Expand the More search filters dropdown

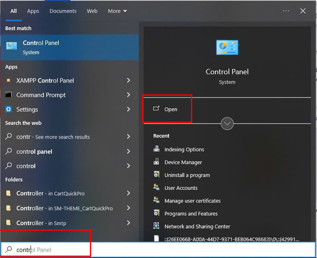pyautogui.click(x=118, y=11)
